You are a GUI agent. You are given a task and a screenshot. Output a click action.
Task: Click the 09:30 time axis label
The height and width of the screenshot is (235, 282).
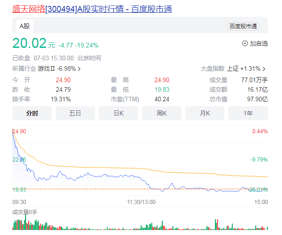click(19, 201)
